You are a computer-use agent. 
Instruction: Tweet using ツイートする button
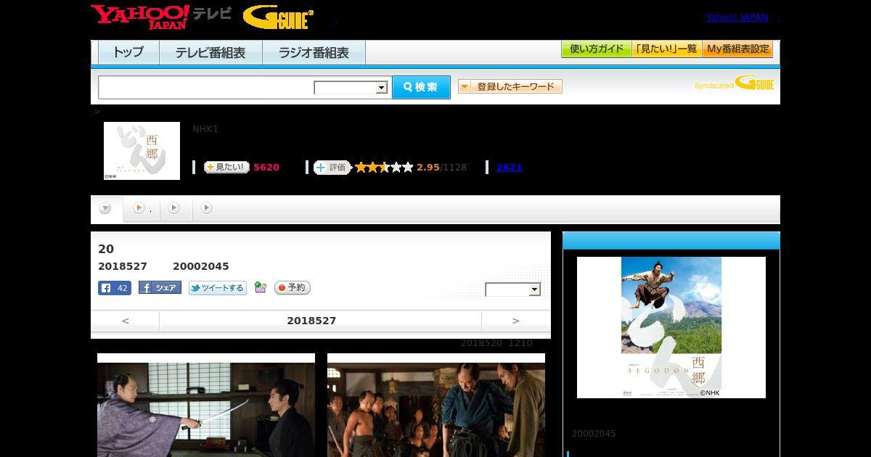click(218, 288)
